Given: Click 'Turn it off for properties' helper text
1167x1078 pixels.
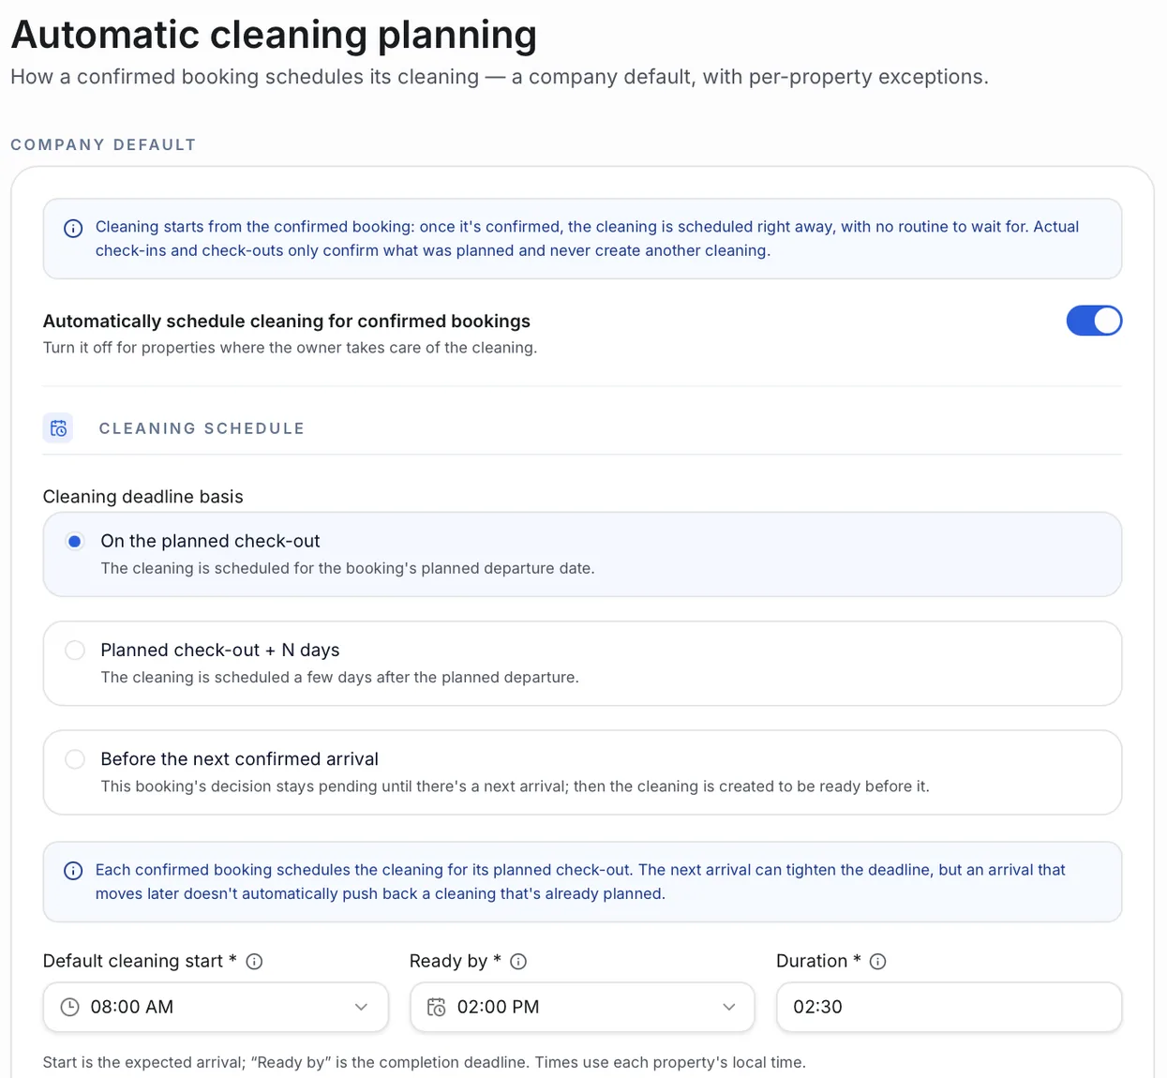Looking at the screenshot, I should click(290, 348).
